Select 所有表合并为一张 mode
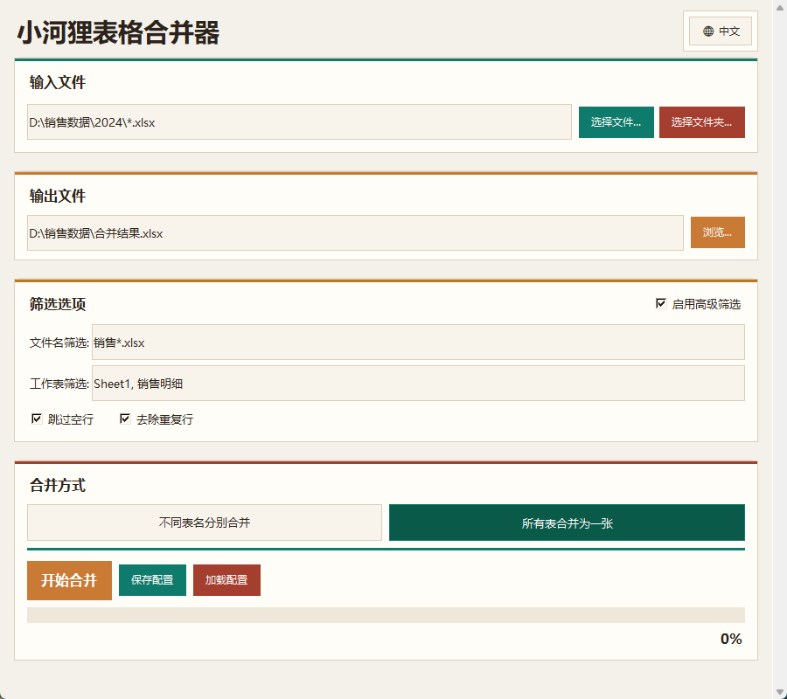This screenshot has width=787, height=699. pyautogui.click(x=567, y=523)
